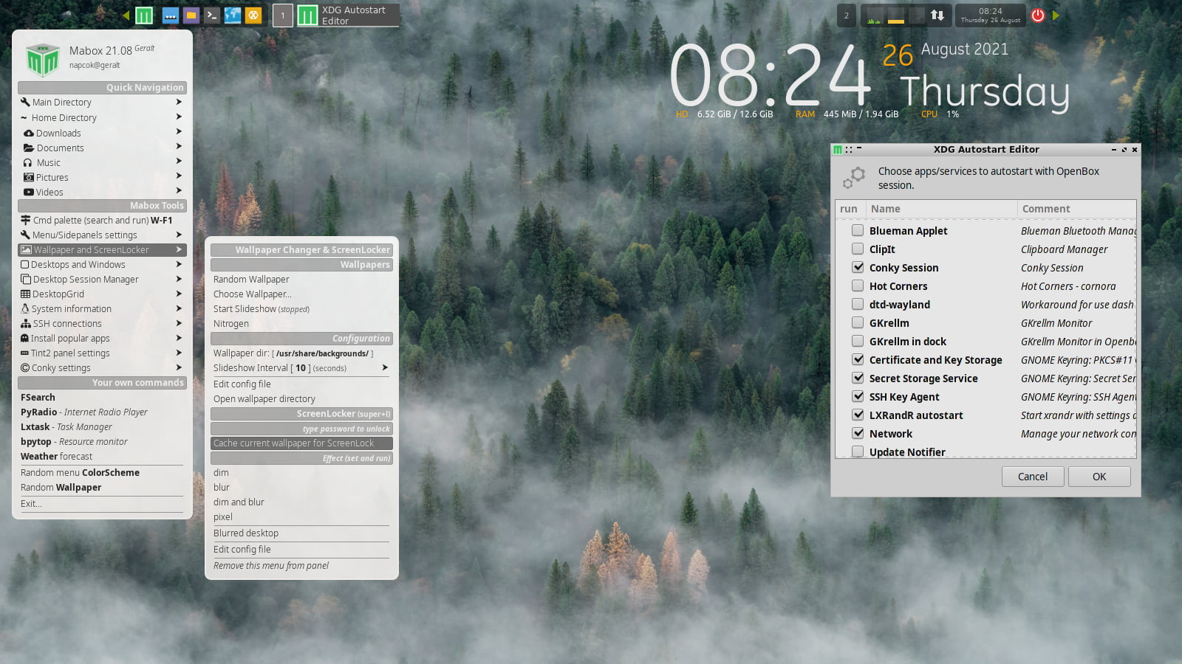This screenshot has width=1182, height=664.
Task: Click the network up/down arrows tray icon
Action: click(937, 15)
